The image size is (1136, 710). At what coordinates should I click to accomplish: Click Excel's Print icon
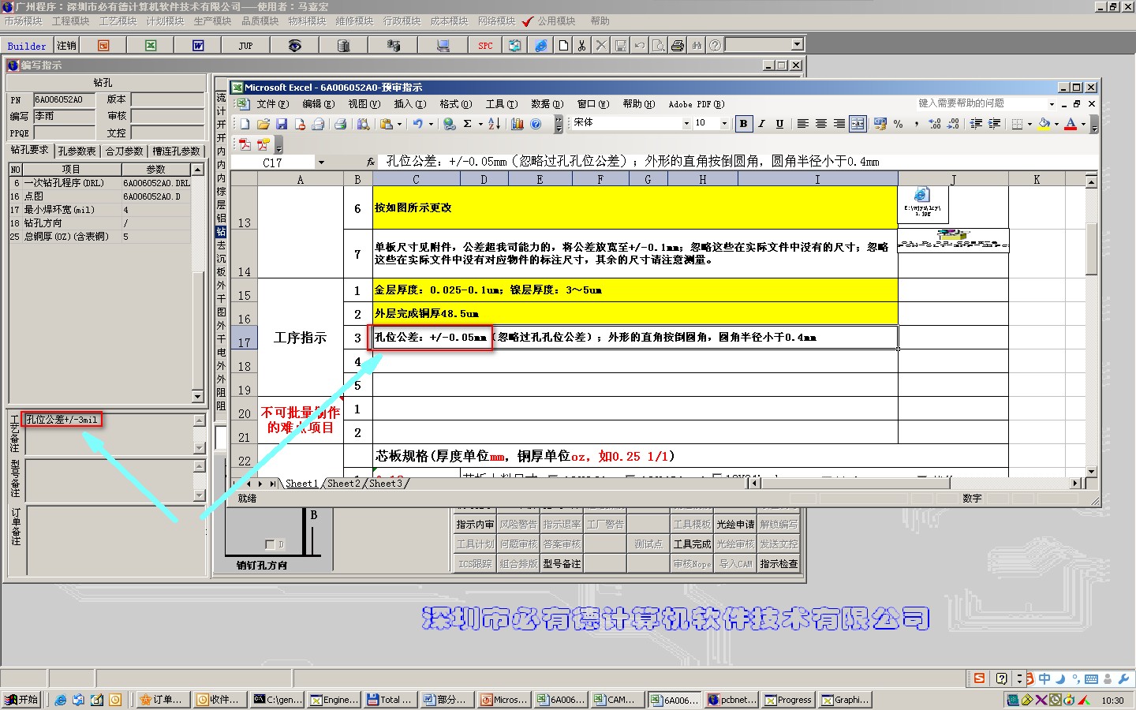click(340, 124)
